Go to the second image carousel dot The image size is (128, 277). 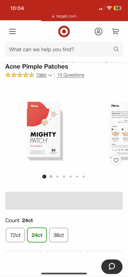click(x=51, y=176)
